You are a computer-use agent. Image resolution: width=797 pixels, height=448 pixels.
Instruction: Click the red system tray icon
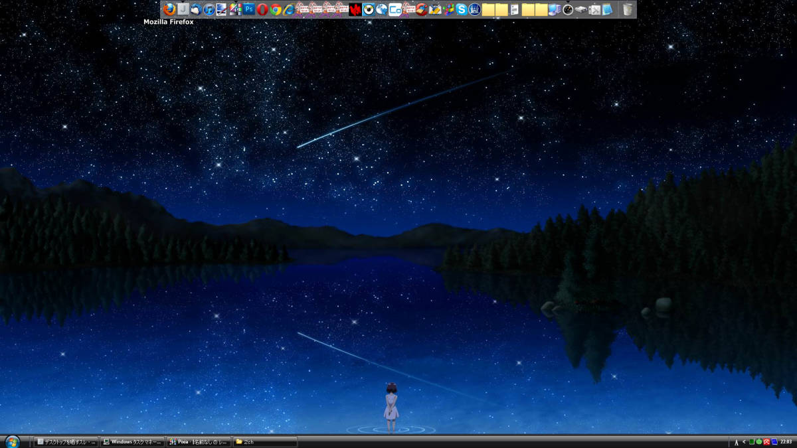pyautogui.click(x=766, y=441)
